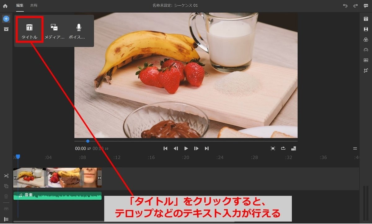Step back one frame
Screen dimensions: 372x224
click(176, 148)
